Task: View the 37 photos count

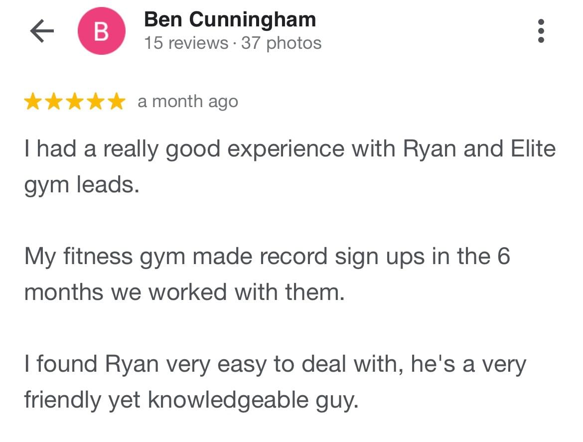Action: 281,43
